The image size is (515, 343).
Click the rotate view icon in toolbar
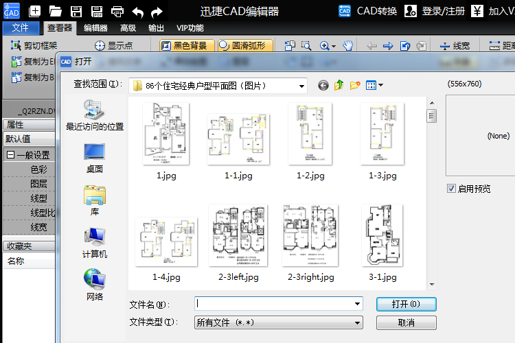point(405,46)
